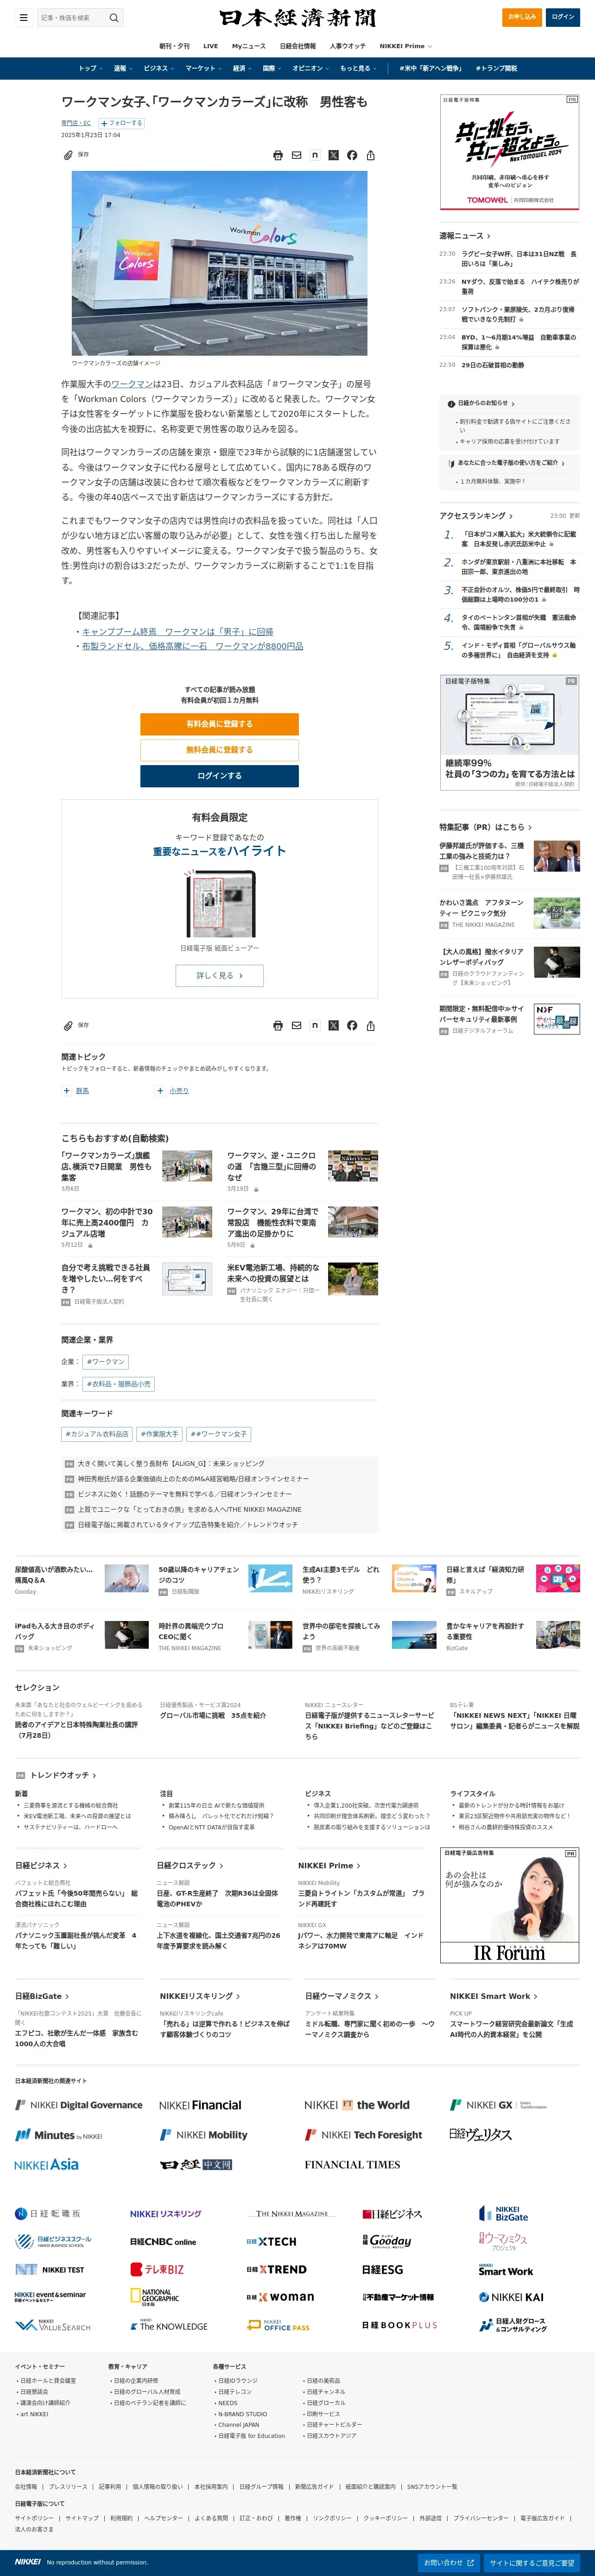Click the サイトに関するご要望 footer button
Screen dimensions: 595x2576
(531, 2563)
